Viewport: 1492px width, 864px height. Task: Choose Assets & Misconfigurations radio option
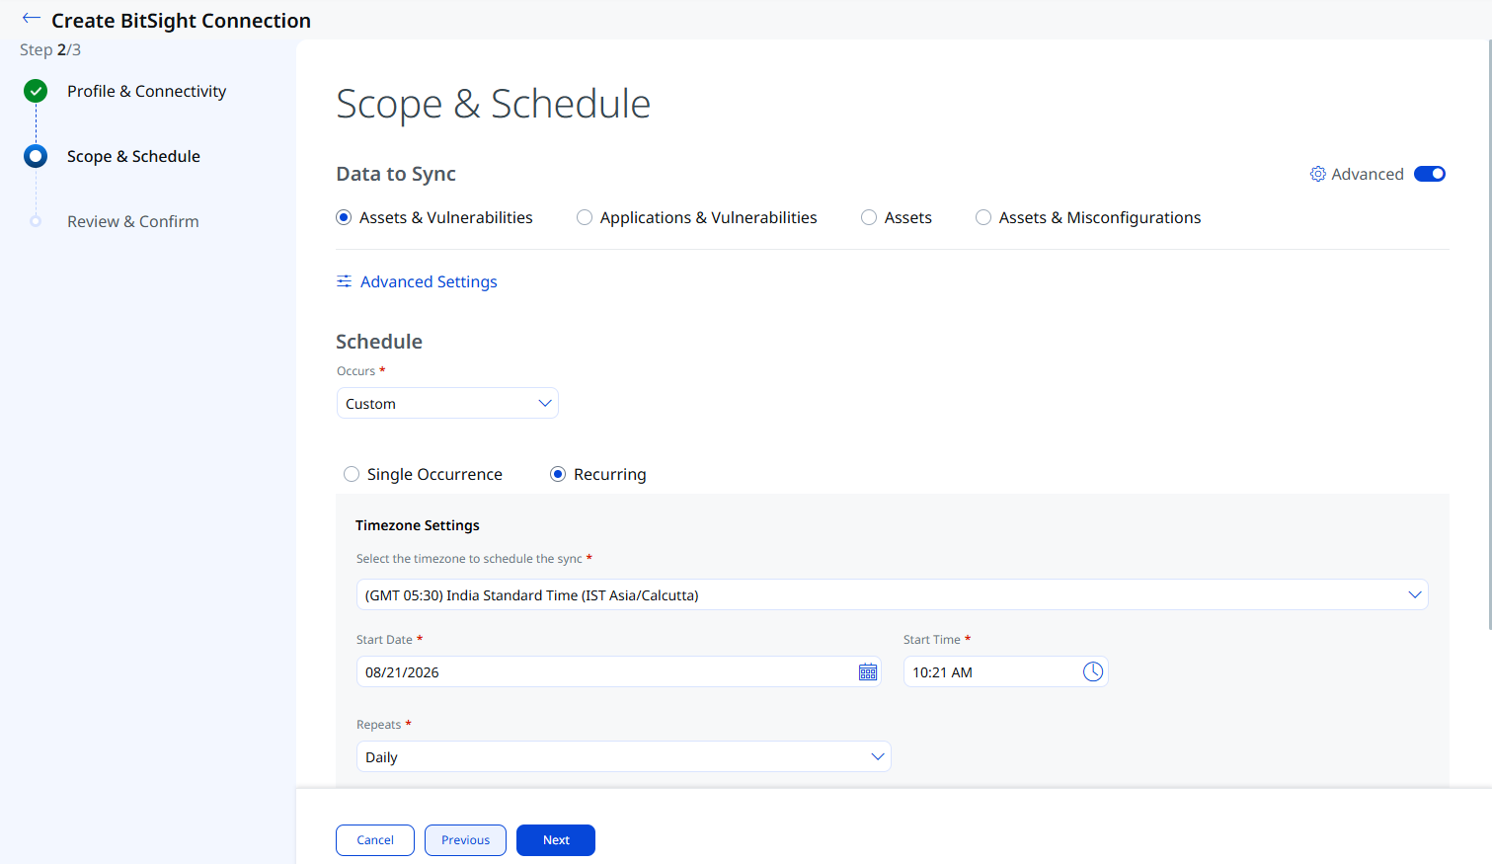point(983,217)
